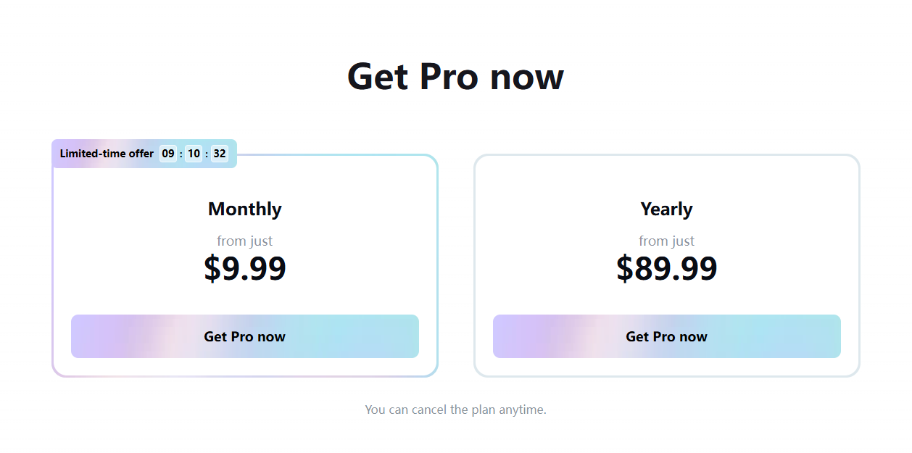Click the Limited-time offer badge
Viewport: 912px width, 453px height.
[x=107, y=153]
